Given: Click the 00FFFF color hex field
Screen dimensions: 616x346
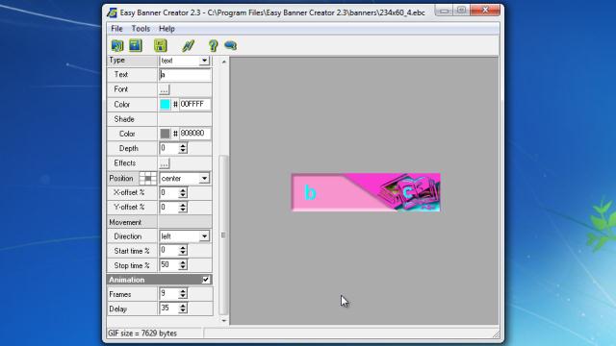Looking at the screenshot, I should tap(194, 105).
